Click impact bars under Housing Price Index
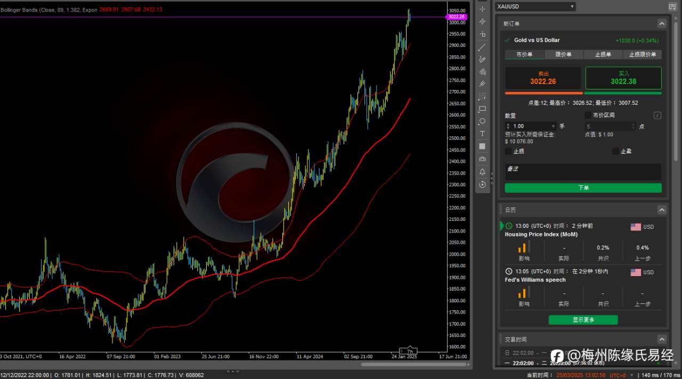 click(524, 248)
